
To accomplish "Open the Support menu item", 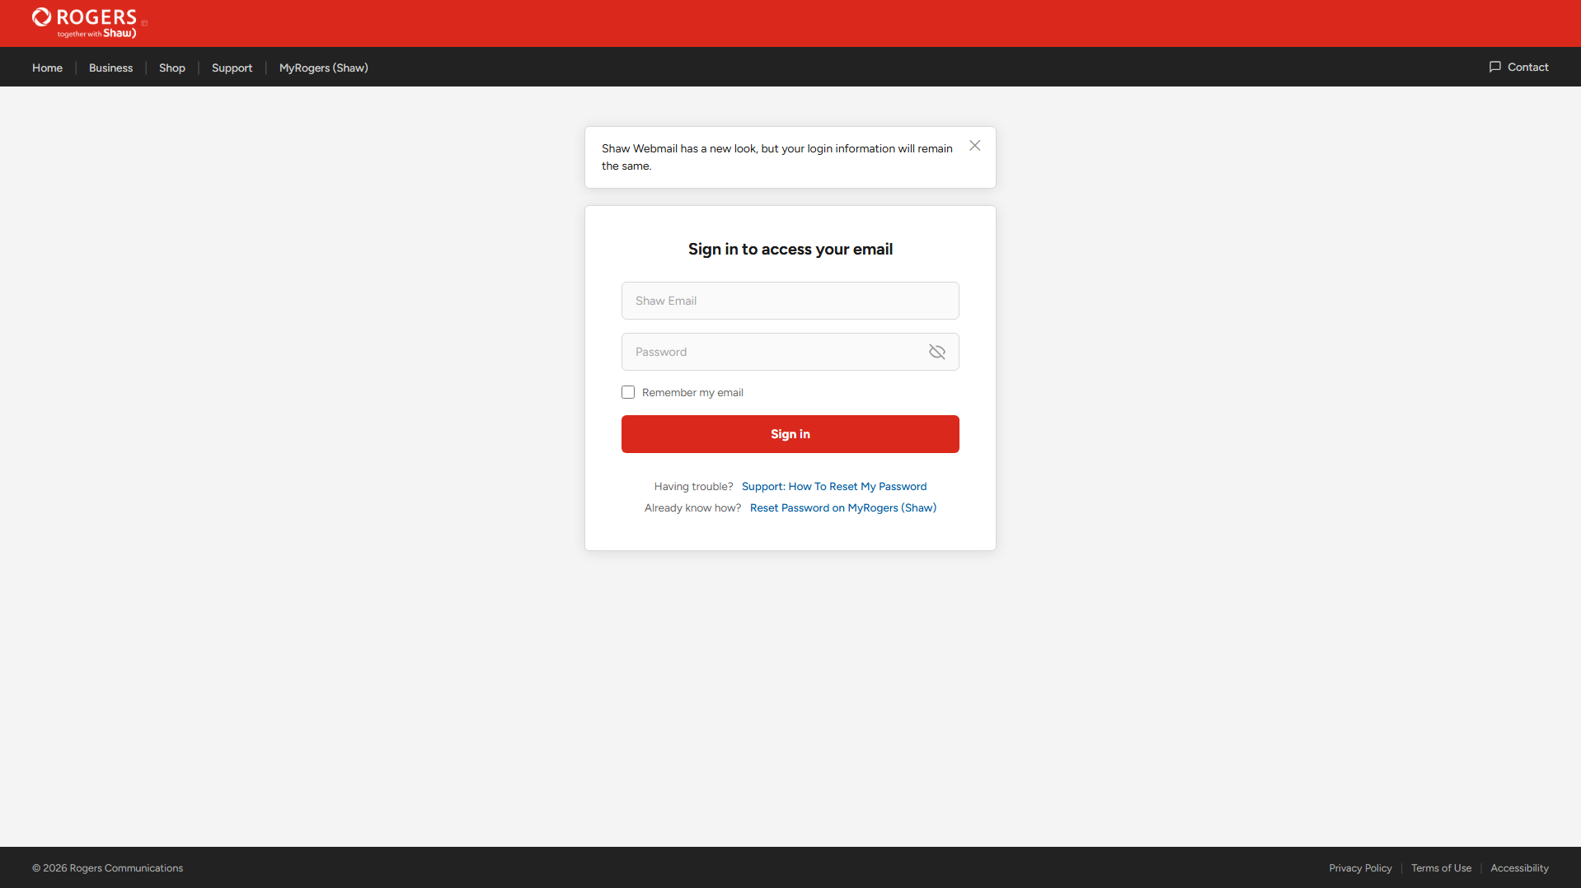I will [x=232, y=68].
